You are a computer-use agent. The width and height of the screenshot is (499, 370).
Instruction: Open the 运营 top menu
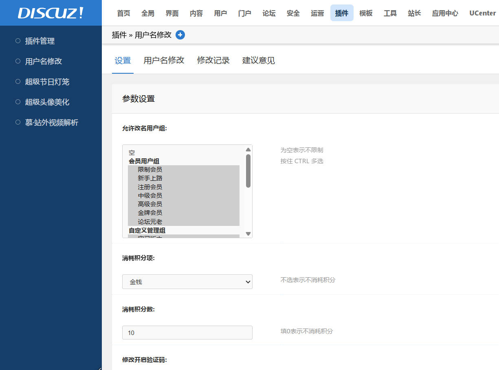coord(317,13)
